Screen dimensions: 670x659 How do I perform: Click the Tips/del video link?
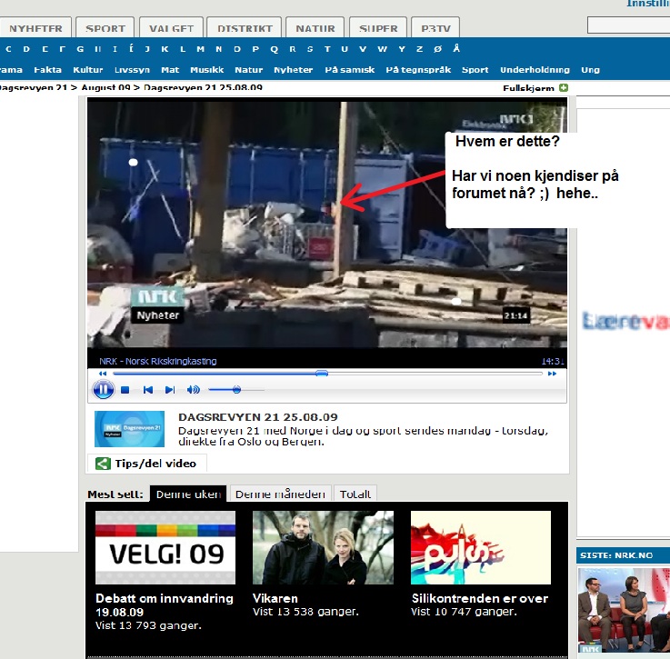(x=155, y=464)
